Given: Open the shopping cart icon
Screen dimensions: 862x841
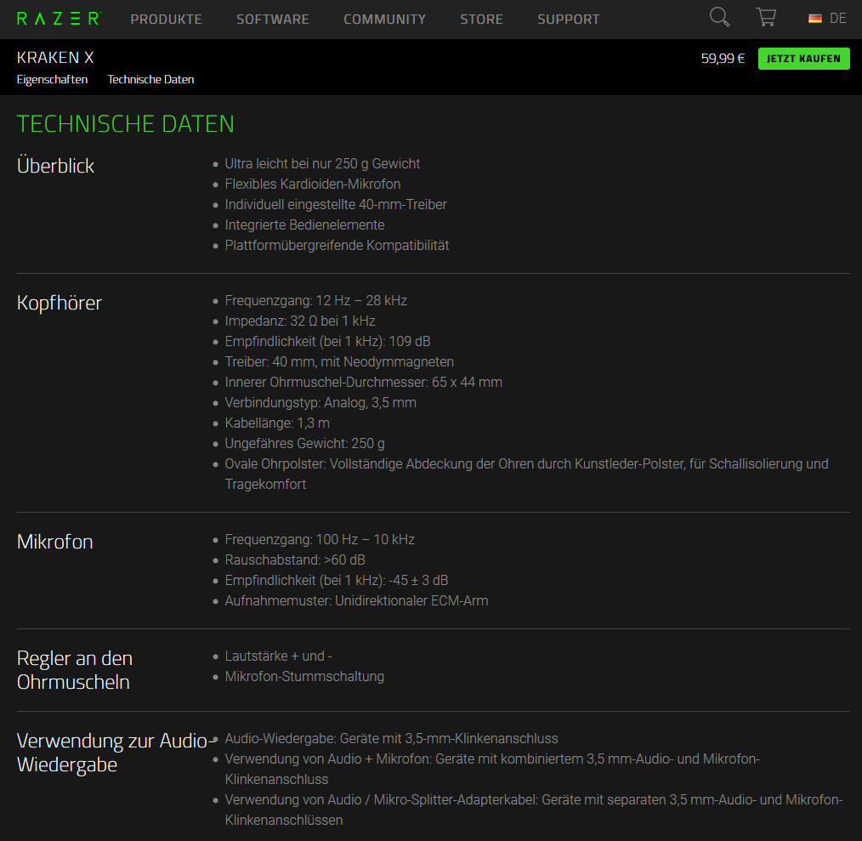Looking at the screenshot, I should pyautogui.click(x=766, y=17).
